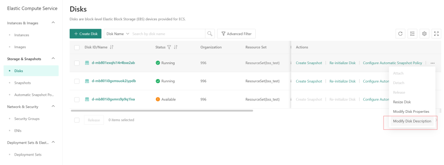444x165 pixels.
Task: Click disk icon of d-mb801exqhi14r4bxe2ab
Action: point(87,63)
